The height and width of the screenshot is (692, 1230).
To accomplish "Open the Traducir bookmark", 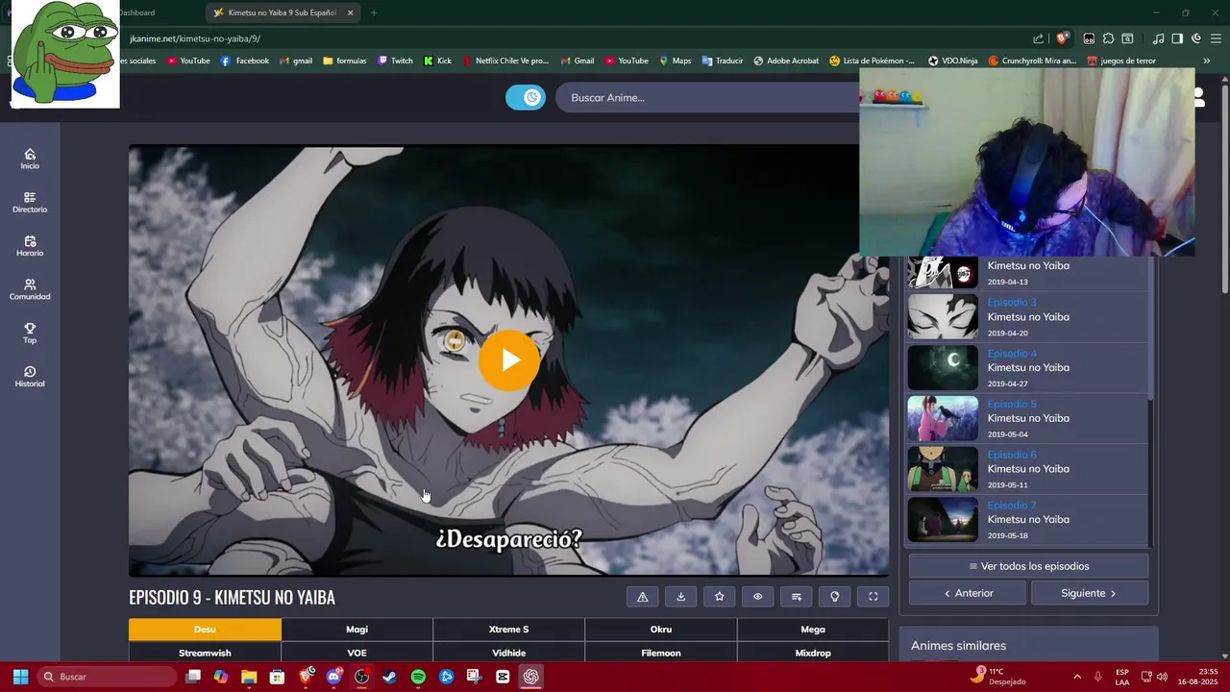I will (x=723, y=61).
